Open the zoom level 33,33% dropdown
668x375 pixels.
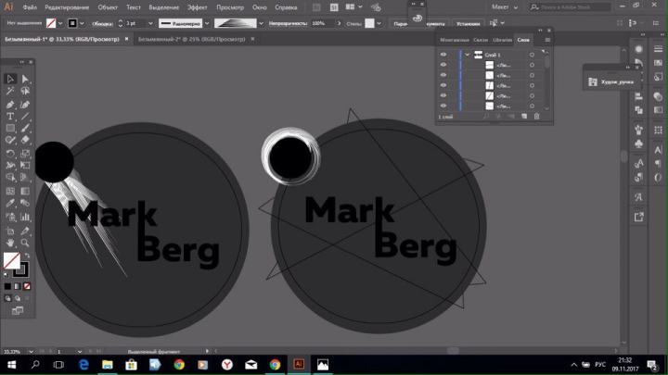[31, 352]
